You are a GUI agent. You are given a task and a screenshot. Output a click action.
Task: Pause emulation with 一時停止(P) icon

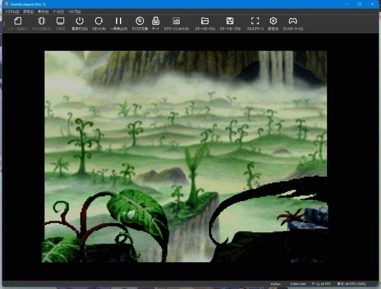click(x=119, y=23)
